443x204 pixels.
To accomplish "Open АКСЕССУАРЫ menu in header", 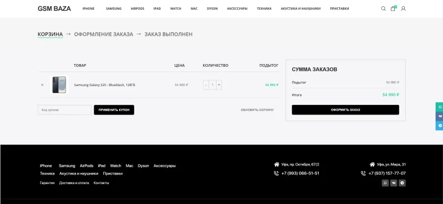I will pyautogui.click(x=237, y=8).
